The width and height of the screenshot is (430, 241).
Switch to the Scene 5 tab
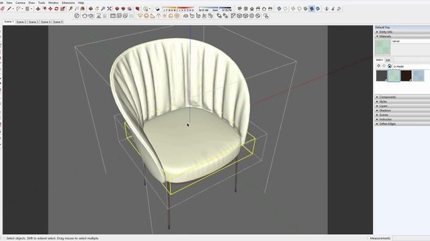click(58, 21)
